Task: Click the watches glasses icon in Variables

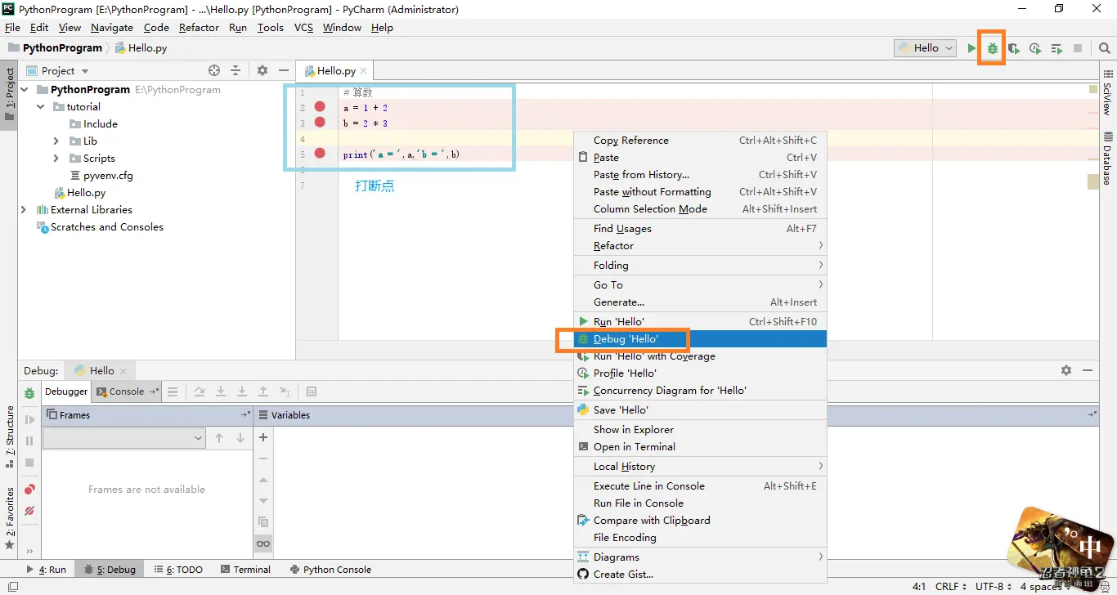Action: (x=263, y=544)
